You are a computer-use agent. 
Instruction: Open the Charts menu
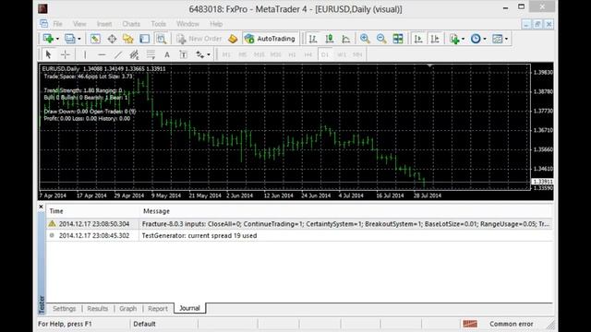[131, 24]
